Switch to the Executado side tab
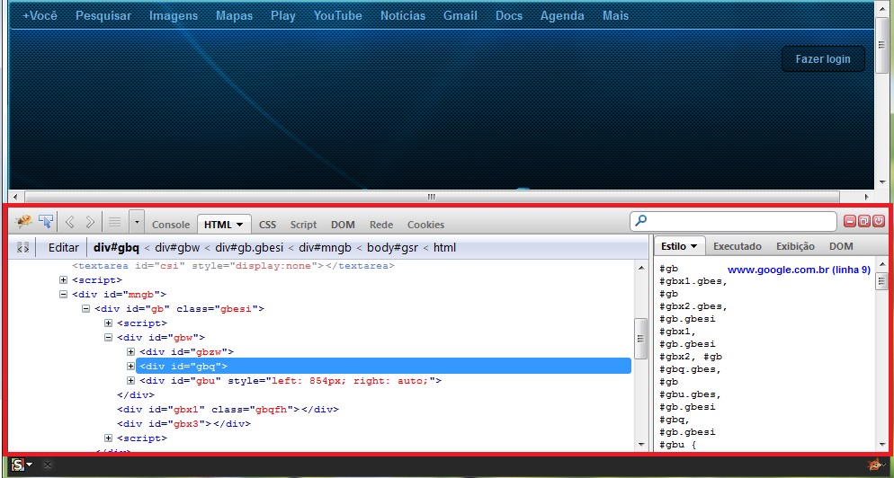Screen dimensions: 894x478 click(x=738, y=246)
